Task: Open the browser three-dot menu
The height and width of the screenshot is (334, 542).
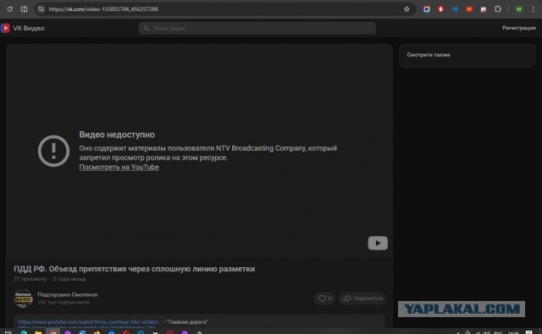Action: coord(534,9)
